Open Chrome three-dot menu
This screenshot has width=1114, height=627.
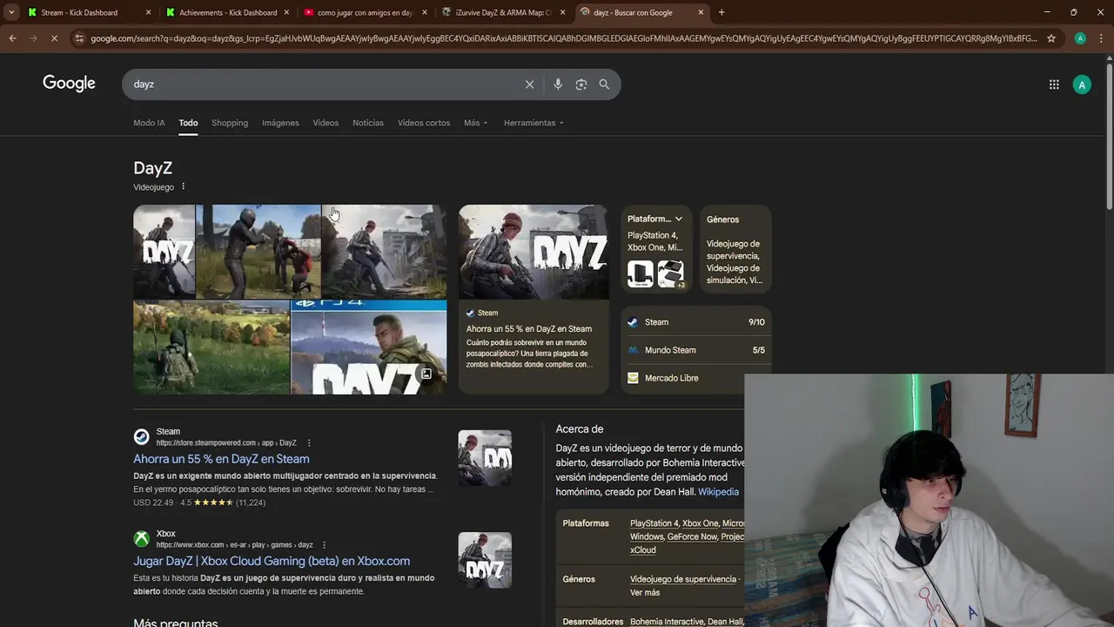[1101, 38]
